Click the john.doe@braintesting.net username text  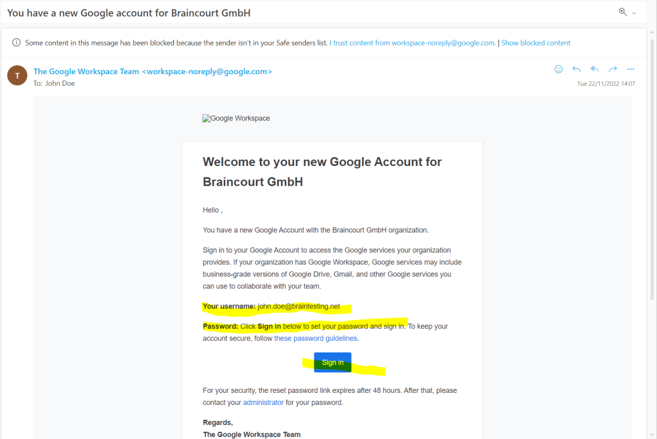point(299,306)
